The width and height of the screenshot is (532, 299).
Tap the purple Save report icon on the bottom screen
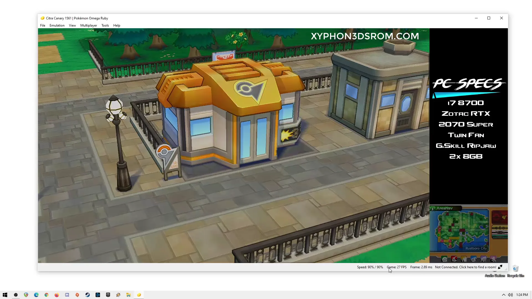pos(484,259)
